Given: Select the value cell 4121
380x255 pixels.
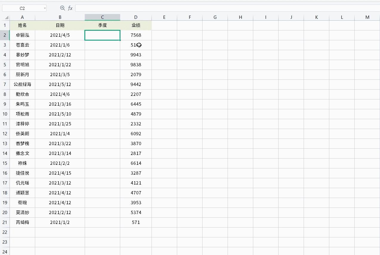Looking at the screenshot, I should point(136,183).
